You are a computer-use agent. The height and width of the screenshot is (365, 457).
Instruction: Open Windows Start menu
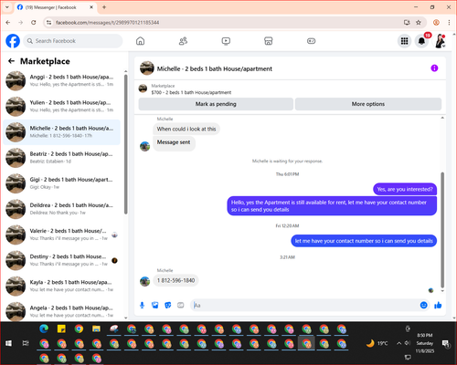8,343
